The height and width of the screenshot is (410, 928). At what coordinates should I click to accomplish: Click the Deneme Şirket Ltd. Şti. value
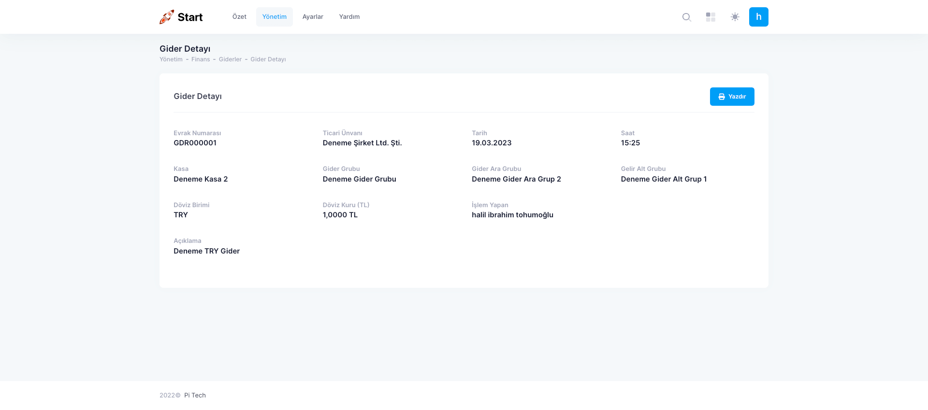point(362,143)
